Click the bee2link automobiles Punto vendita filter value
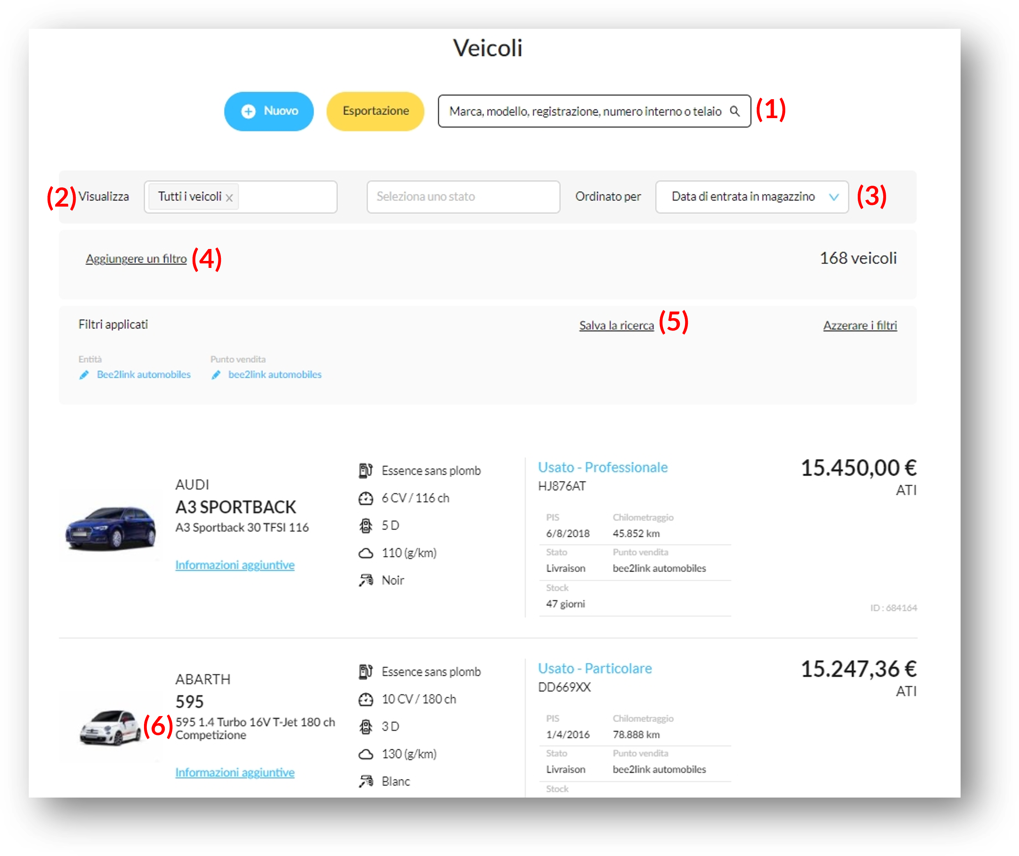 pos(275,374)
